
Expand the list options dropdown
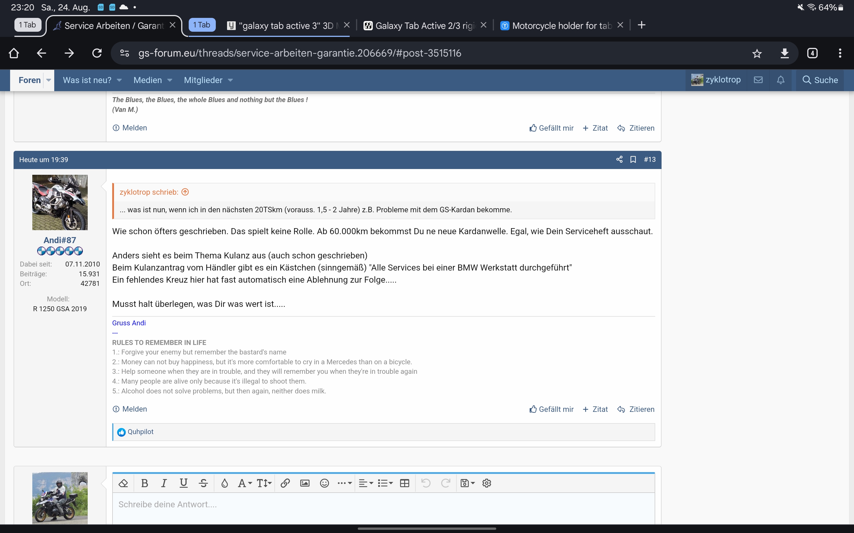385,483
